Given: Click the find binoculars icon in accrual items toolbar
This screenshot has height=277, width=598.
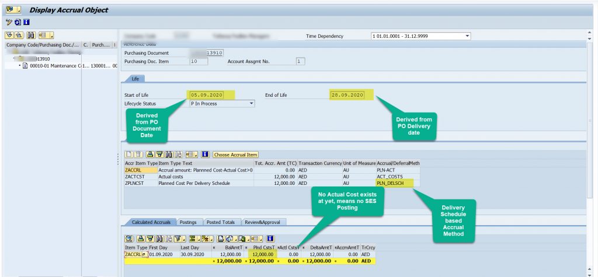Looking at the screenshot, I should (169, 155).
